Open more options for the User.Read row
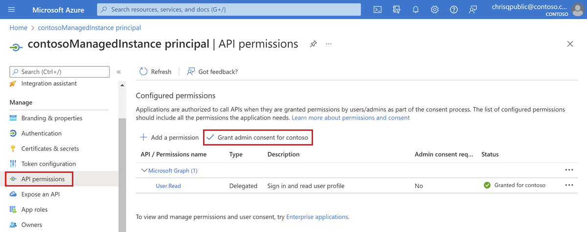 coord(569,185)
